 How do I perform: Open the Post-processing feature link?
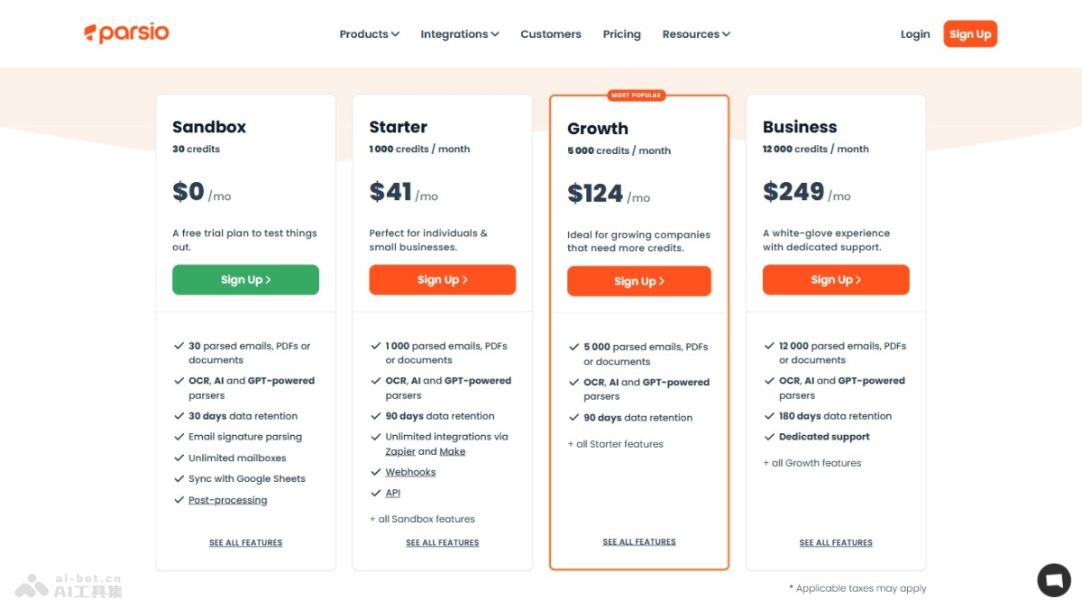[227, 501]
